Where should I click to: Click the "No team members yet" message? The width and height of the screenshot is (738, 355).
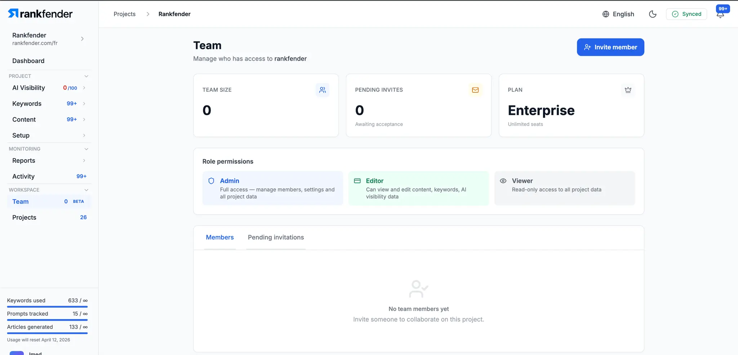pyautogui.click(x=419, y=309)
